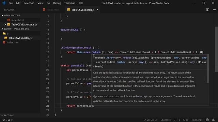Click the parseCell static method name
Screen dimensions: 218x122
[77, 65]
